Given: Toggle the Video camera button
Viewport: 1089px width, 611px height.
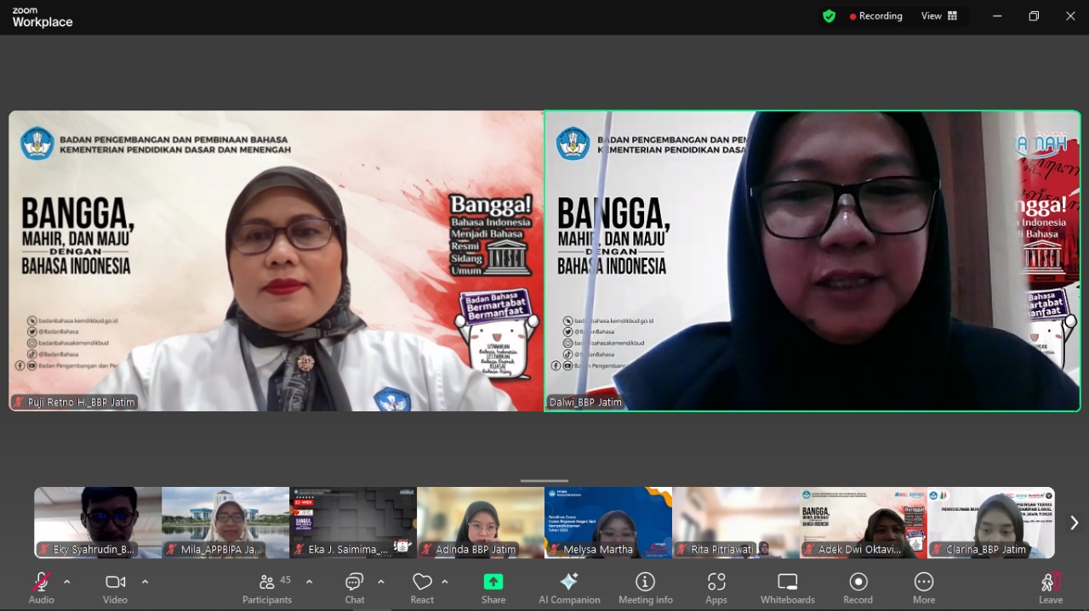Looking at the screenshot, I should (x=115, y=587).
